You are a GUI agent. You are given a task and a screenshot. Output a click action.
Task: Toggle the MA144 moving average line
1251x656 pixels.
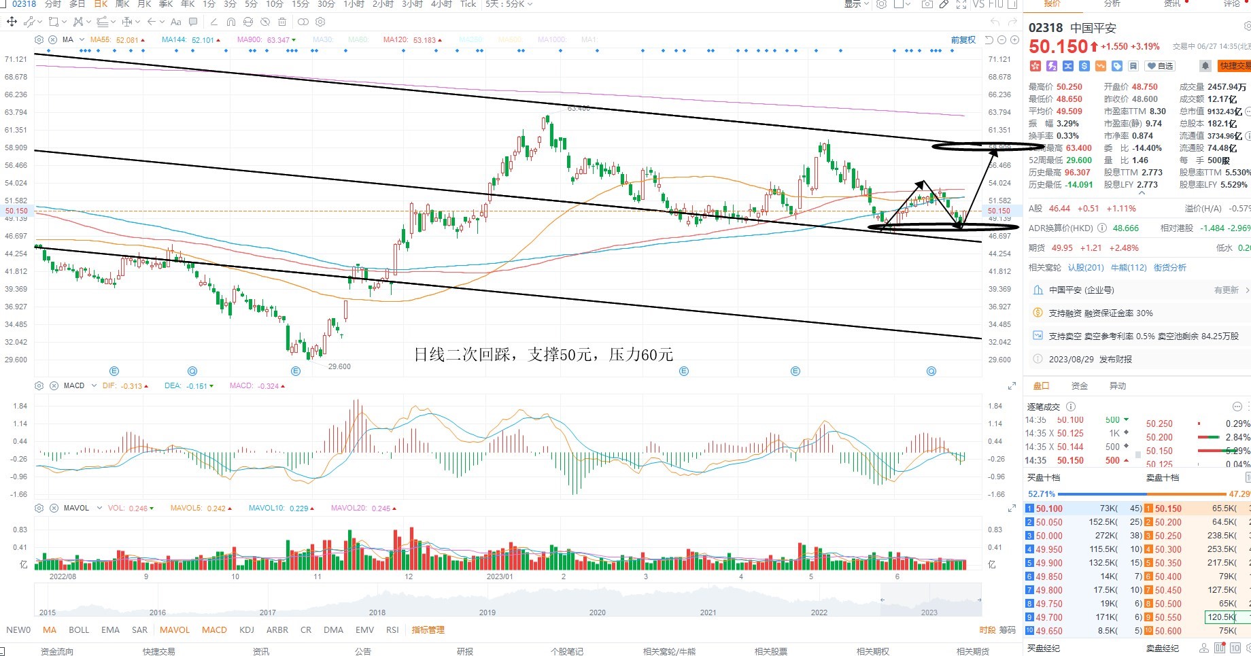191,40
